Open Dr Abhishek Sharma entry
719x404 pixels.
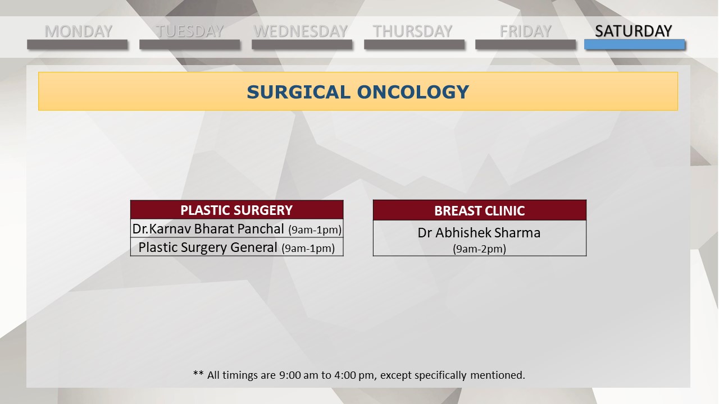[479, 232]
